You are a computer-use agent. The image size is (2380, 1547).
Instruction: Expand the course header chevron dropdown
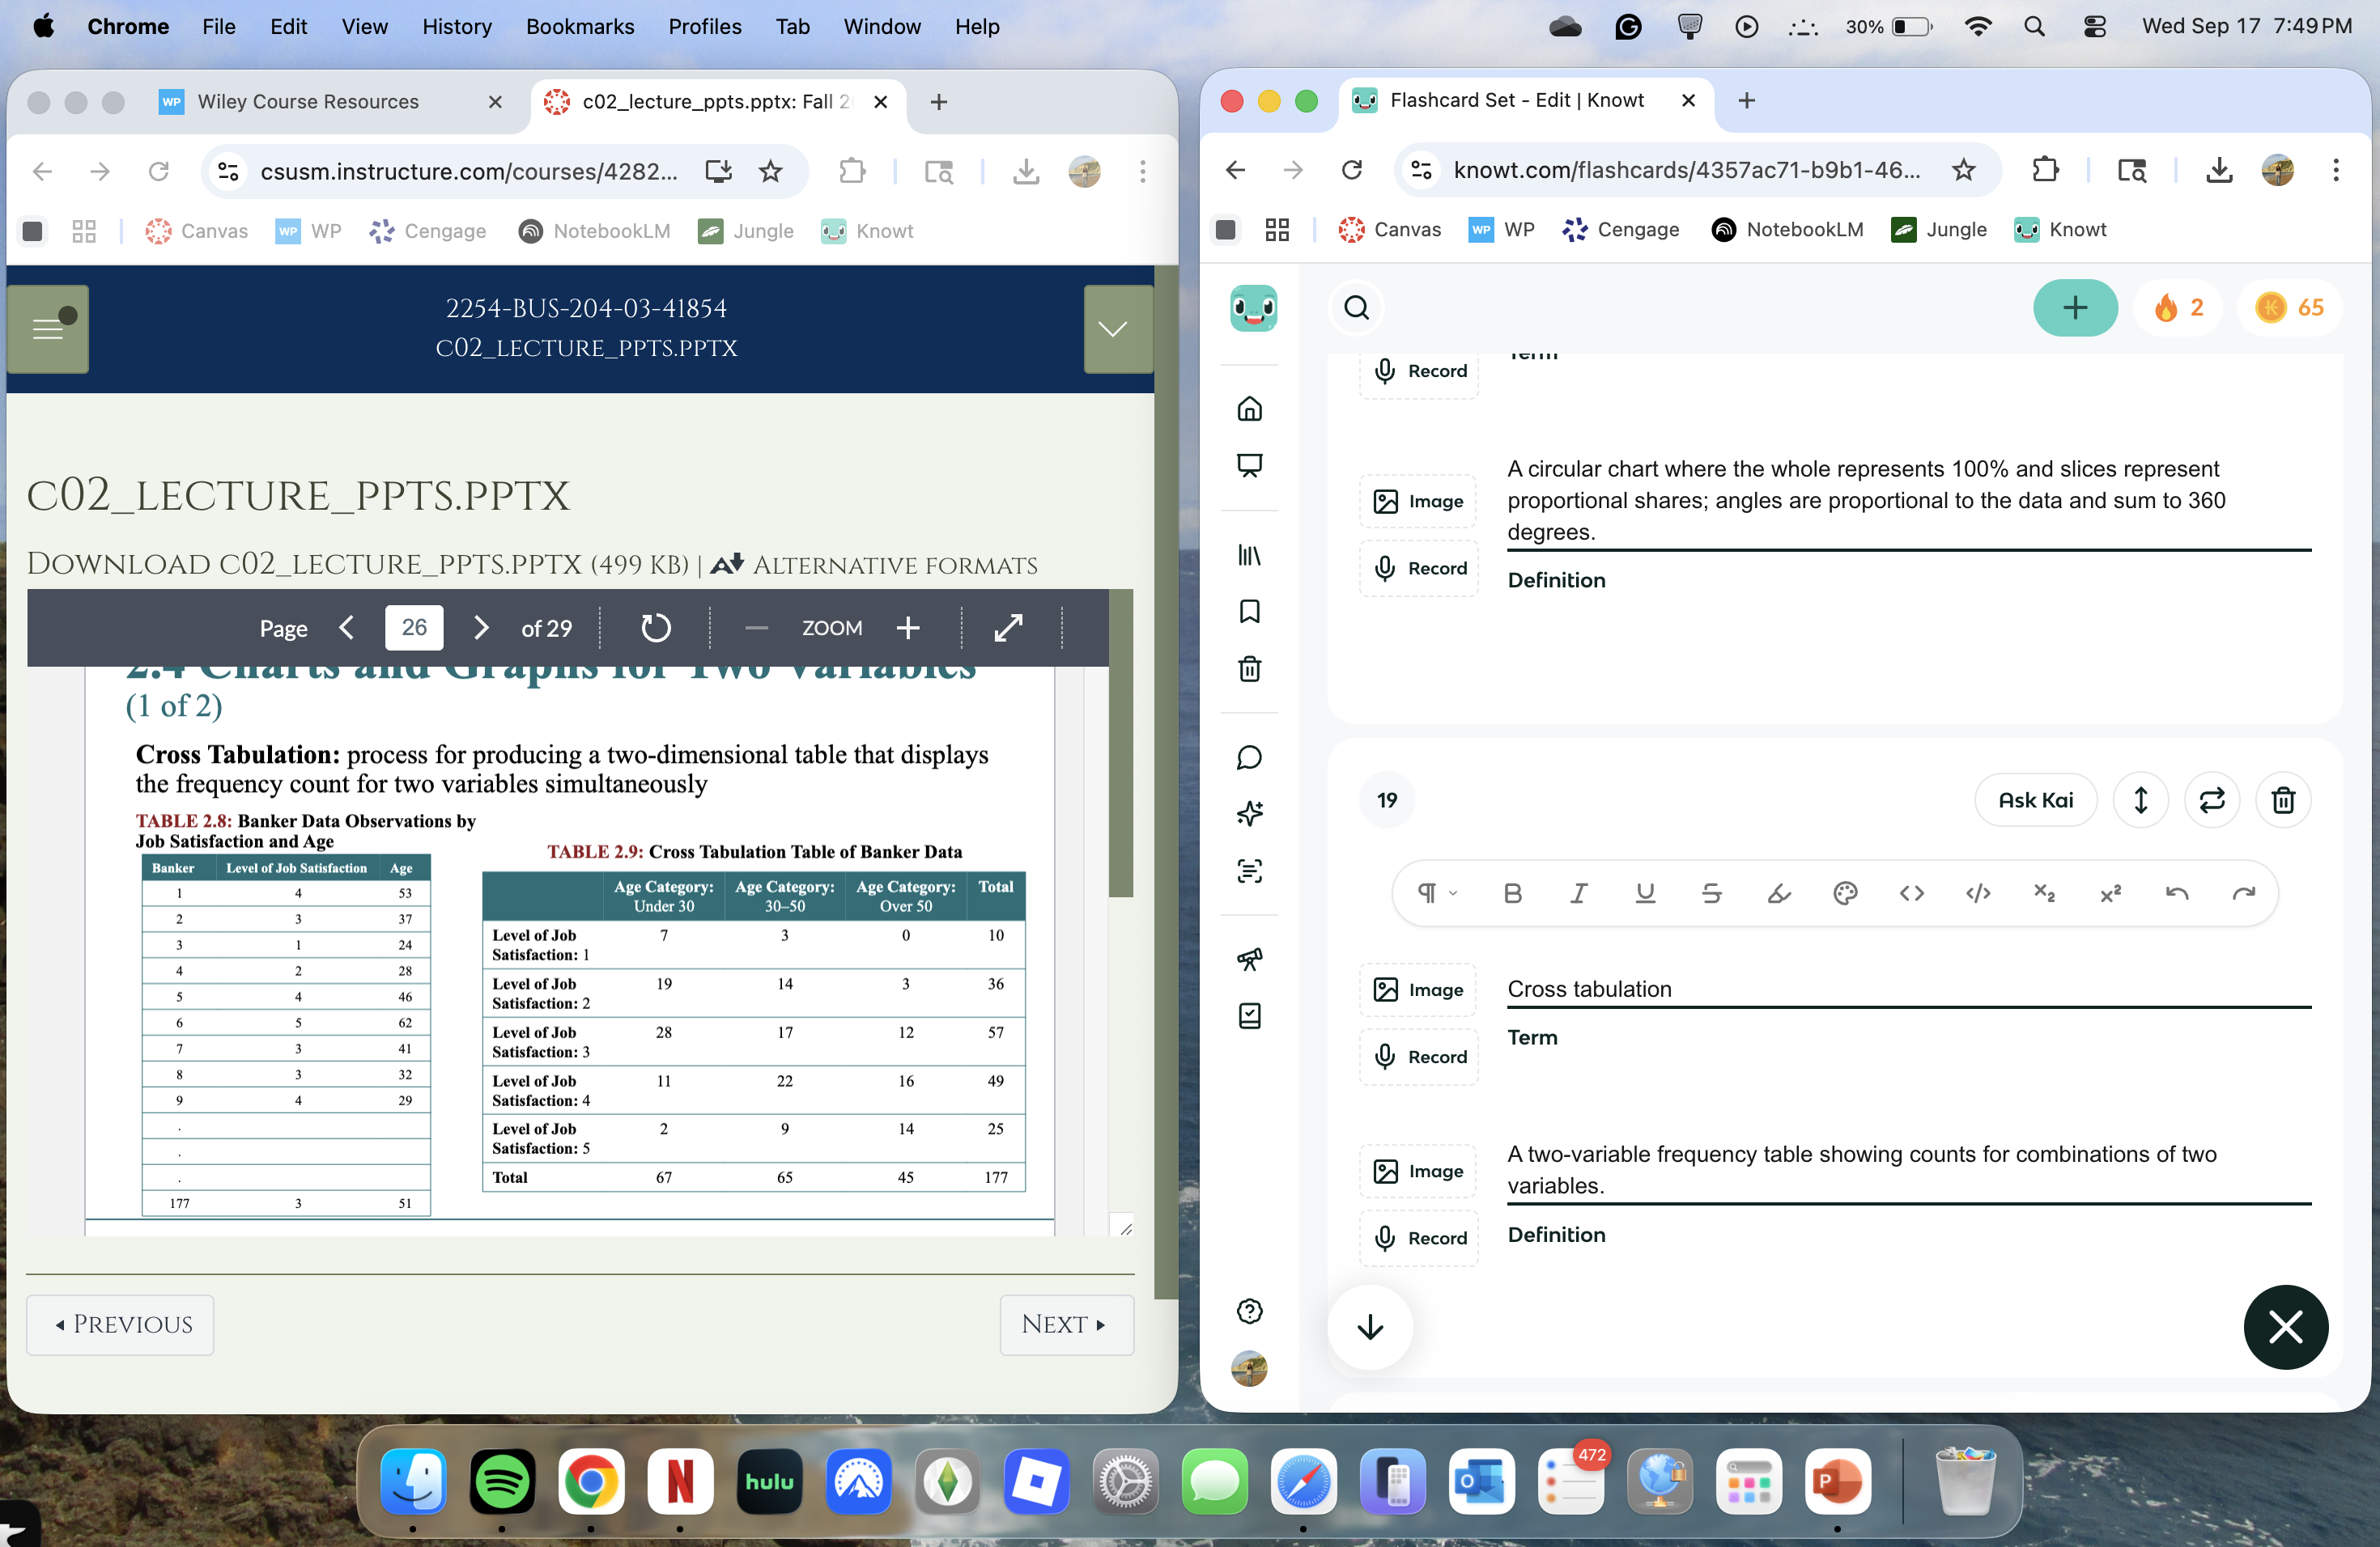(1113, 328)
